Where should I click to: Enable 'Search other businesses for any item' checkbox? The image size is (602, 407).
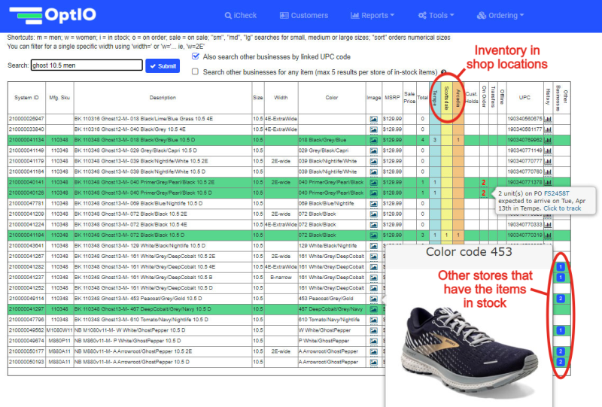[x=196, y=71]
